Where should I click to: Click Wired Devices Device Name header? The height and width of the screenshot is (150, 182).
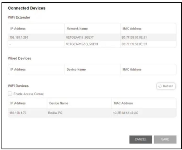76,69
